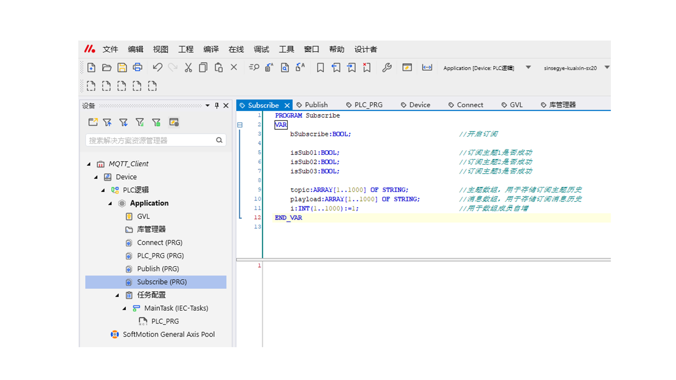Click the search magnifier in solution explorer box

219,140
